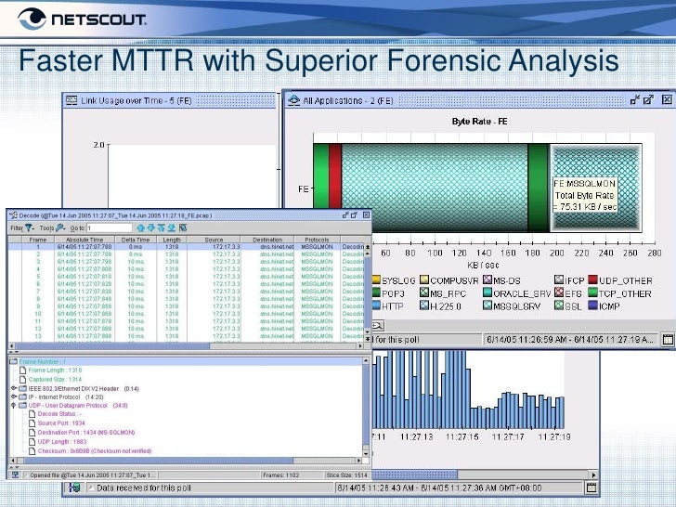676x507 pixels.
Task: Click MS-DS legend color swatch
Action: point(487,279)
